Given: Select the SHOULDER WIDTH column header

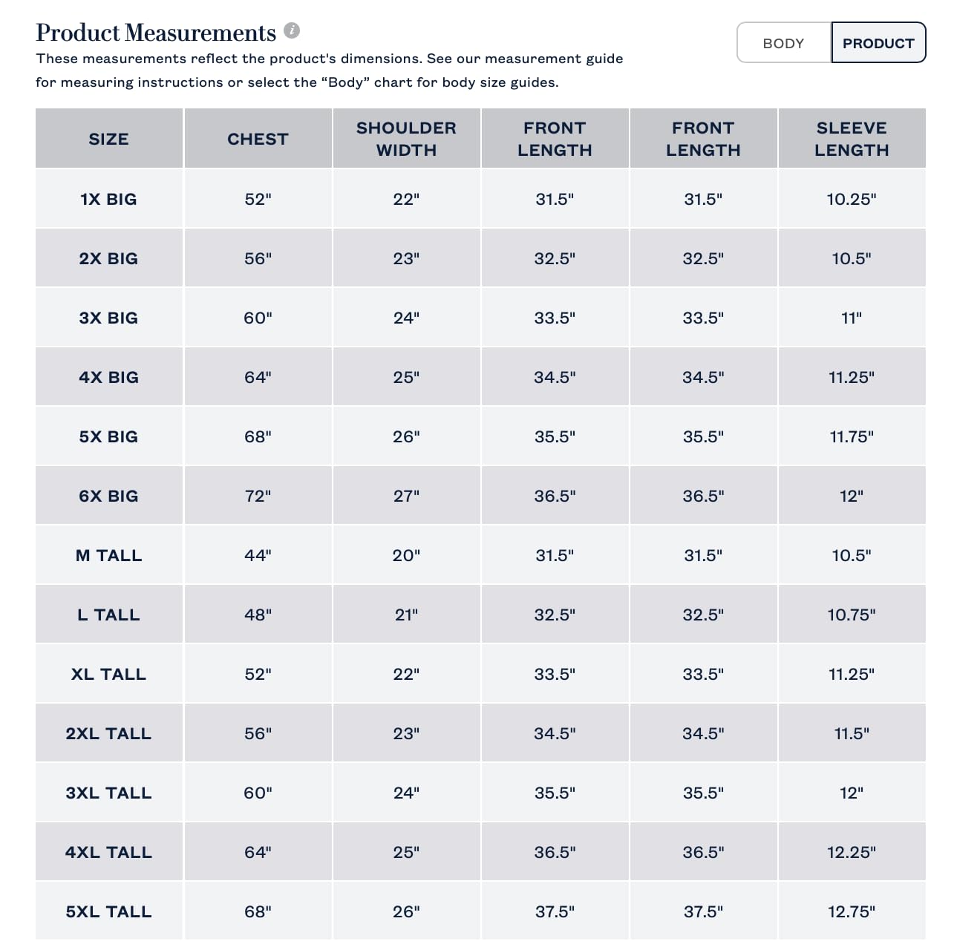Looking at the screenshot, I should [406, 139].
